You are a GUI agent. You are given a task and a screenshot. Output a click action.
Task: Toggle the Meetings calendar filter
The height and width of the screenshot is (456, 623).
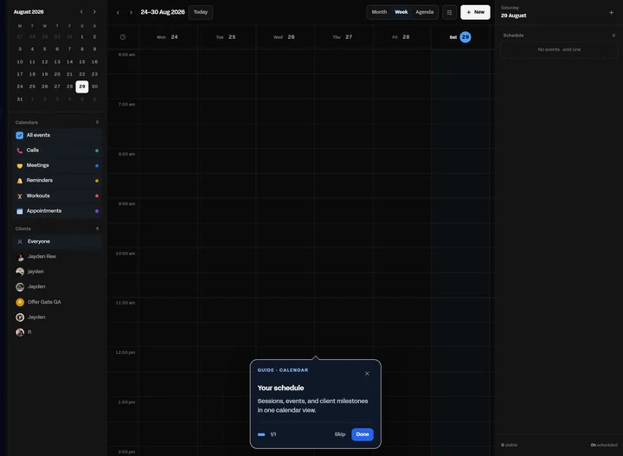(58, 165)
